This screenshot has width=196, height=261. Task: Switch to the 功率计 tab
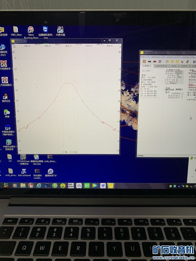[184, 66]
